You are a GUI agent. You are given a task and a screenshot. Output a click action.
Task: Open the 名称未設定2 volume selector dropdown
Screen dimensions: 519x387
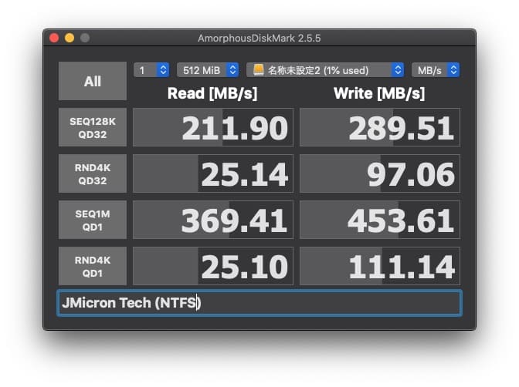click(x=325, y=70)
